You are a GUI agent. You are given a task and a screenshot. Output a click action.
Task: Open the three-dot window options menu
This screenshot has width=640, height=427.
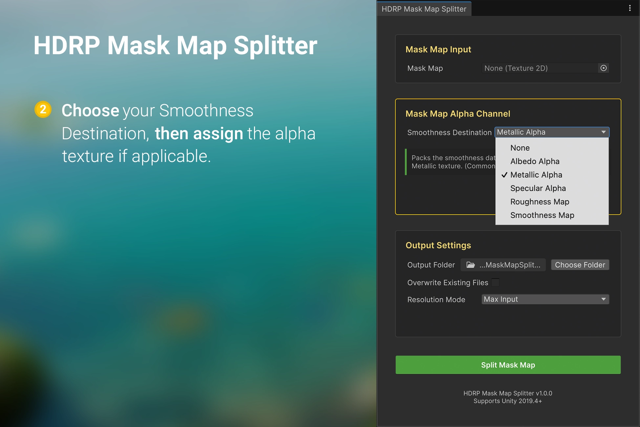[x=629, y=8]
